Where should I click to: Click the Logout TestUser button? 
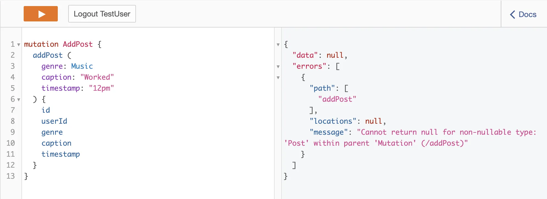pyautogui.click(x=102, y=14)
